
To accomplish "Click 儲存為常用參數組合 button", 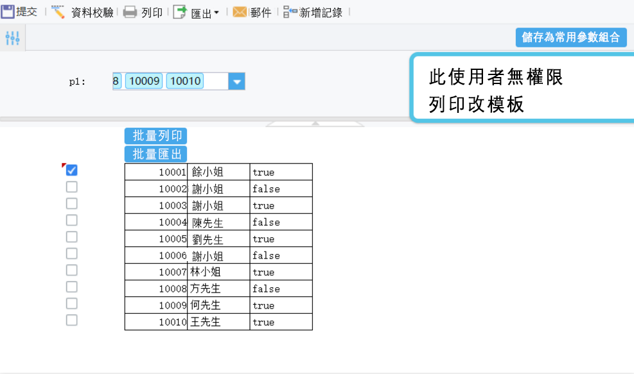I will [571, 37].
